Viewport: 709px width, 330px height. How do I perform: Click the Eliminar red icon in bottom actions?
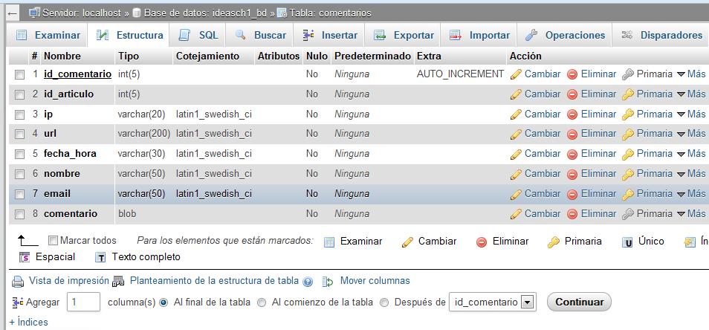[x=482, y=242]
